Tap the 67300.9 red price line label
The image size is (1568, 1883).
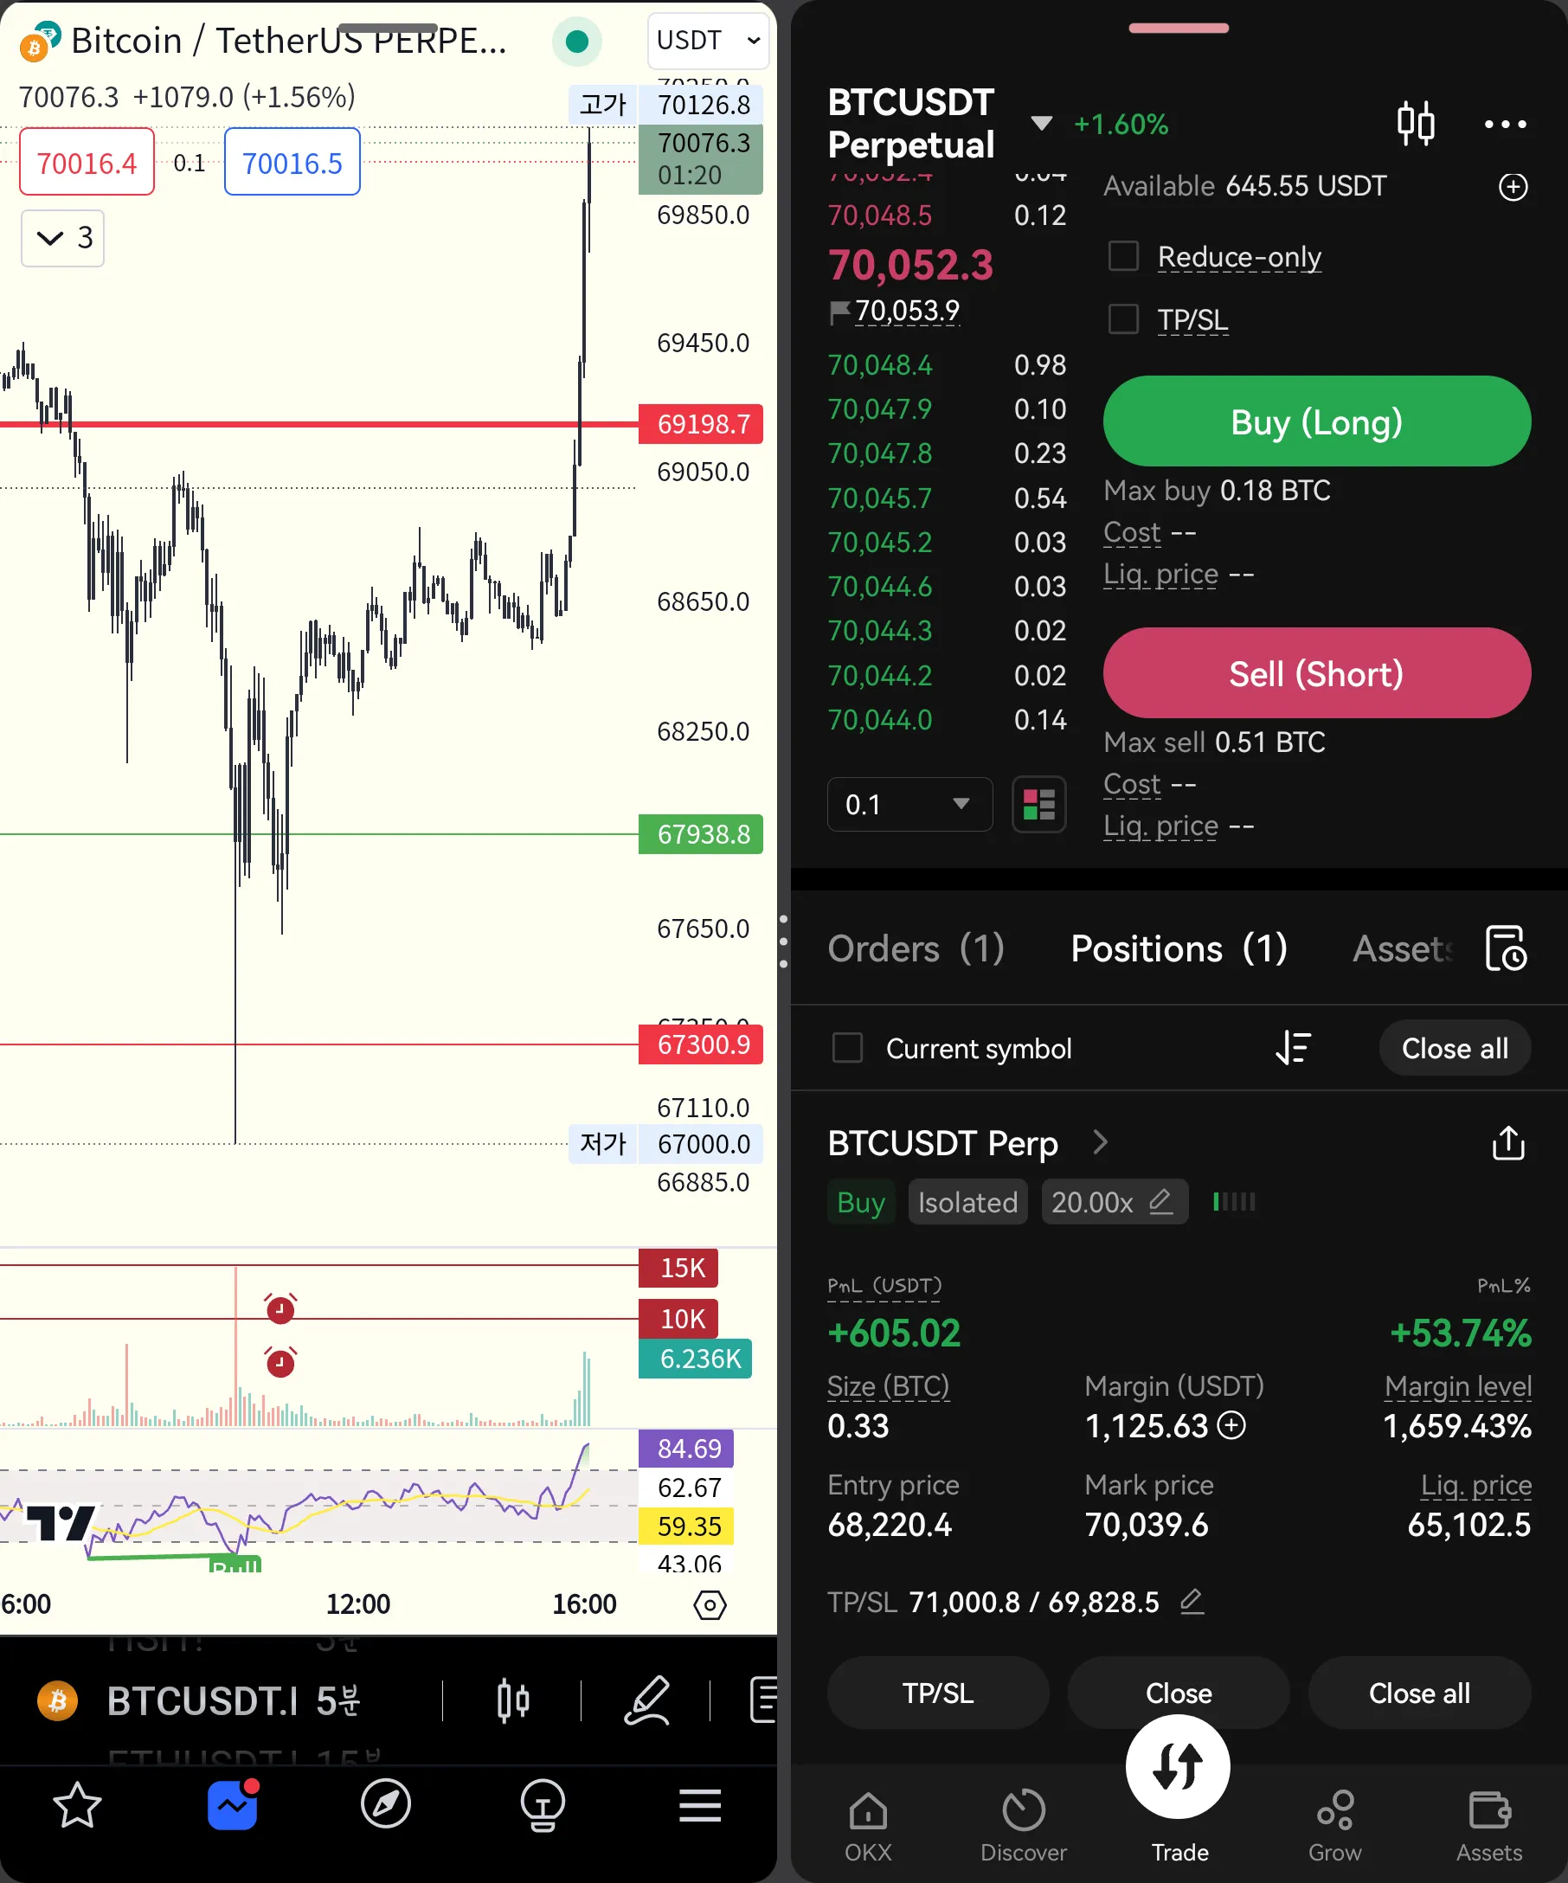[701, 1044]
